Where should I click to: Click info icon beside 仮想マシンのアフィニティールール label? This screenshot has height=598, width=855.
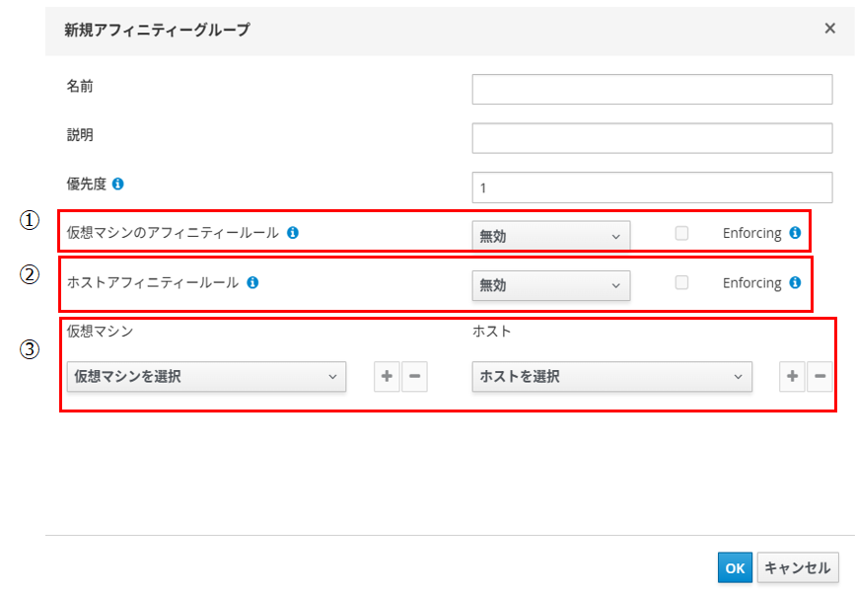(x=292, y=234)
